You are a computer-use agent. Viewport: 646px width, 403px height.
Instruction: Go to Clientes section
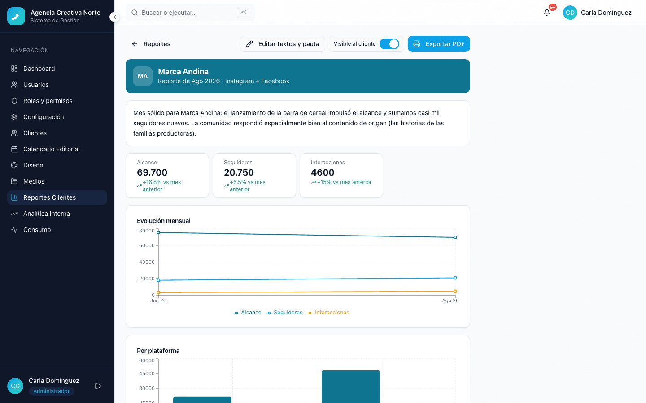[57, 133]
